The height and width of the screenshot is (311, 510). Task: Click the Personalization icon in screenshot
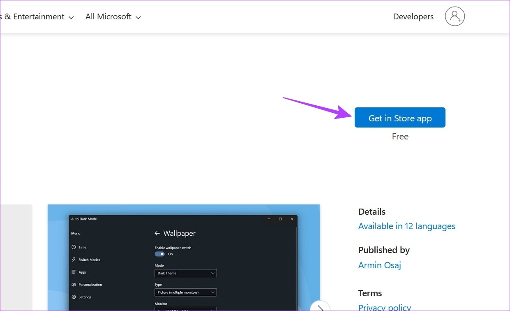click(x=74, y=284)
